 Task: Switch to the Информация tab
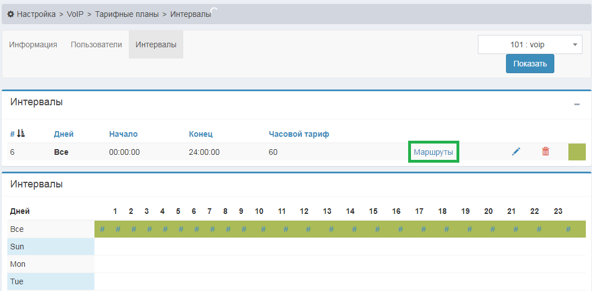coord(33,44)
